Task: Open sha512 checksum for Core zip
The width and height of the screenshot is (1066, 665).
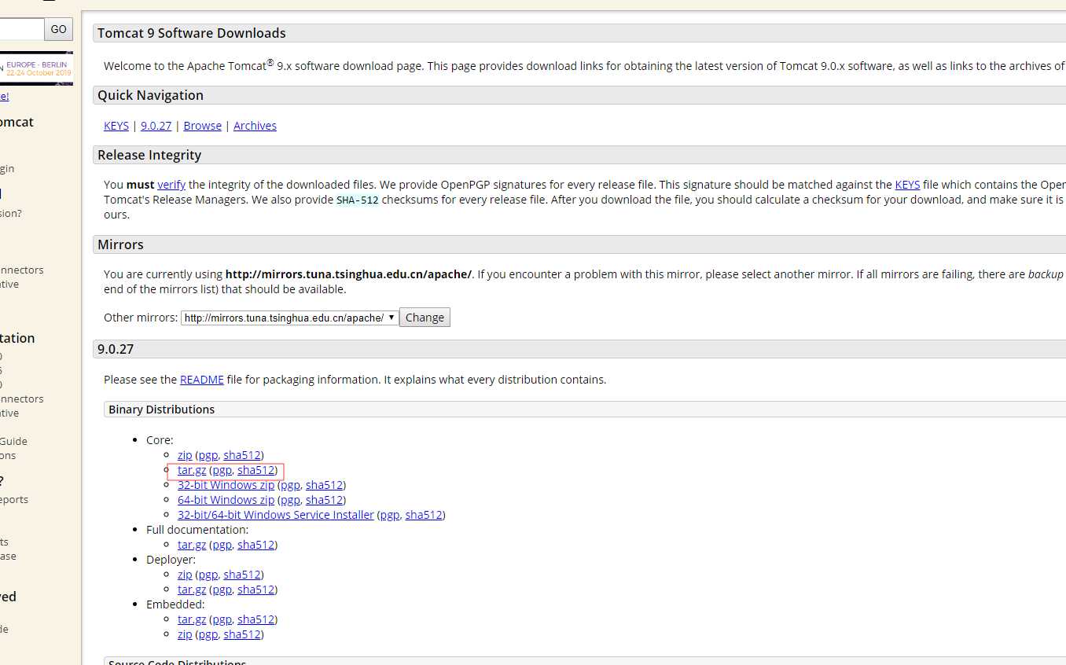Action: [x=241, y=455]
